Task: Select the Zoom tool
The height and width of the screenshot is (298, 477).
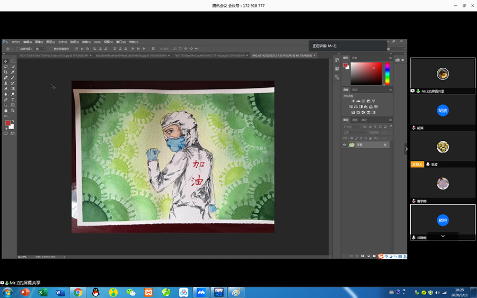Action: 13,111
